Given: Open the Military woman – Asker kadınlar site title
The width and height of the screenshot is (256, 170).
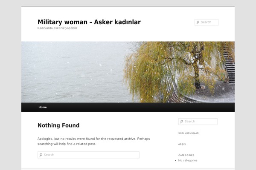Looking at the screenshot, I should [x=89, y=22].
